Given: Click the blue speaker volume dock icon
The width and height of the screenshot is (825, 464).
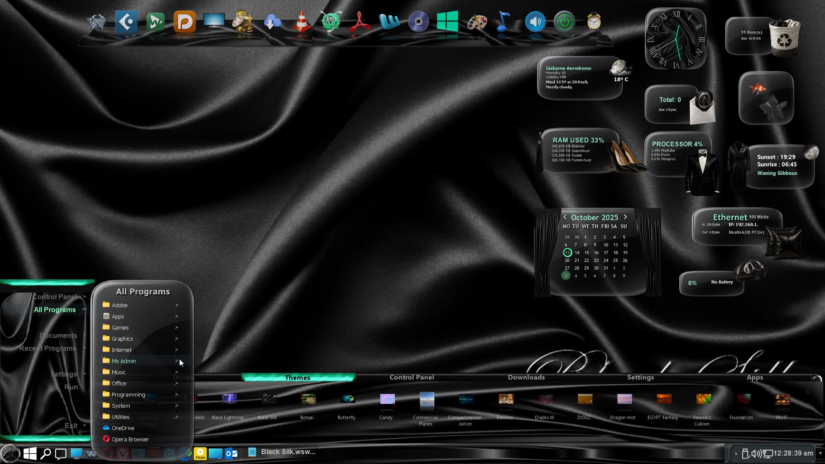Looking at the screenshot, I should pyautogui.click(x=535, y=21).
